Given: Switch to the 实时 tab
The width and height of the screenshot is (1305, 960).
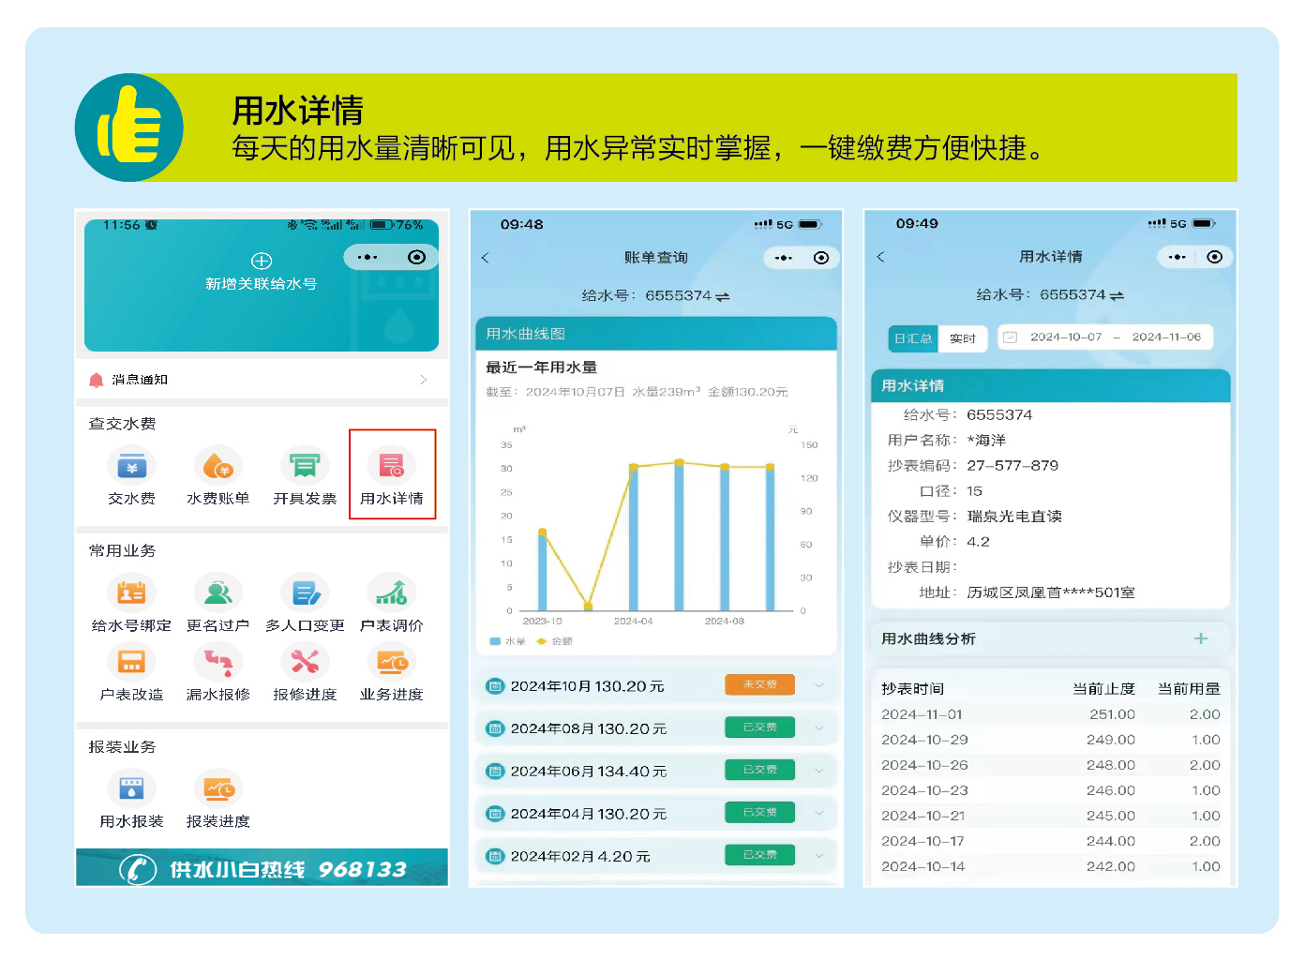Looking at the screenshot, I should click(x=963, y=338).
